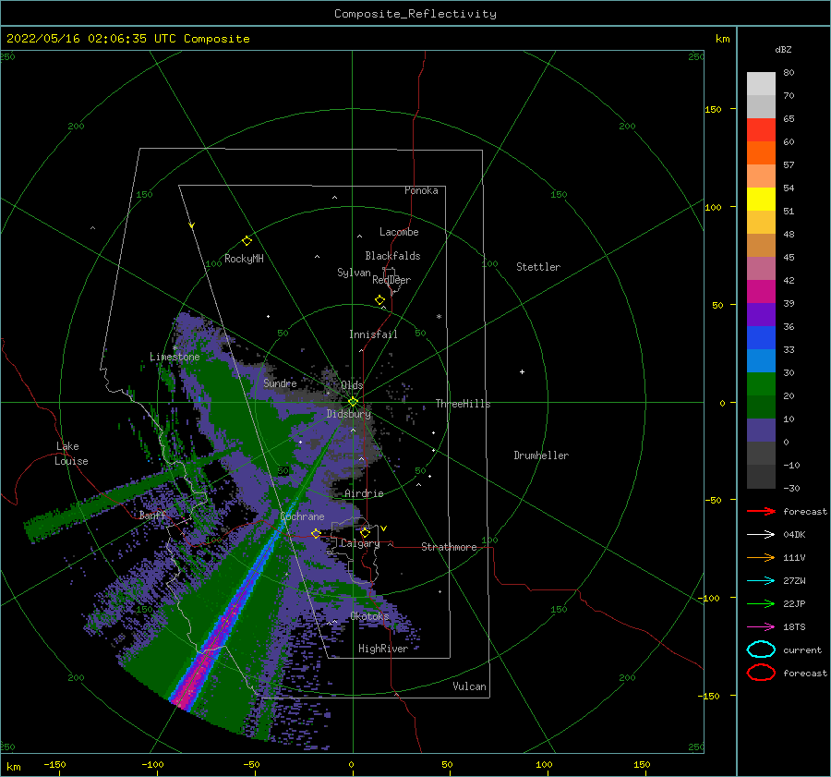
Task: Click the yellow swatch between 54 and 51 dBZ
Action: coord(761,200)
